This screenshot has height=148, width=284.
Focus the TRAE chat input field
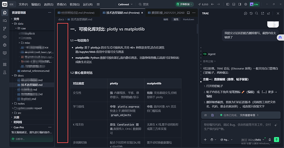237,127
